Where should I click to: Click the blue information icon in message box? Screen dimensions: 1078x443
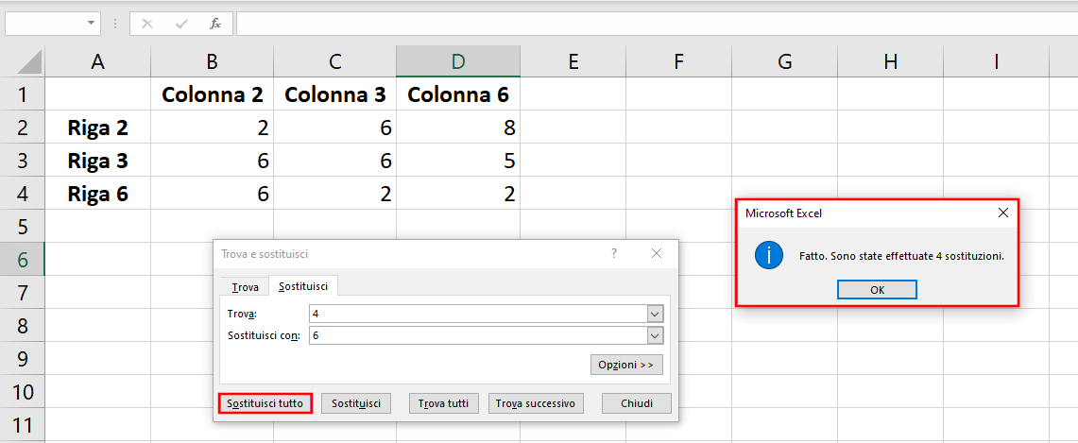coord(769,256)
